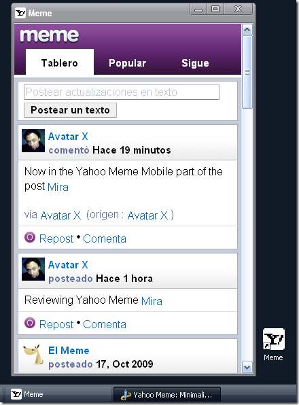This screenshot has width=299, height=405.
Task: Click the scrollbar down arrow
Action: [x=247, y=367]
